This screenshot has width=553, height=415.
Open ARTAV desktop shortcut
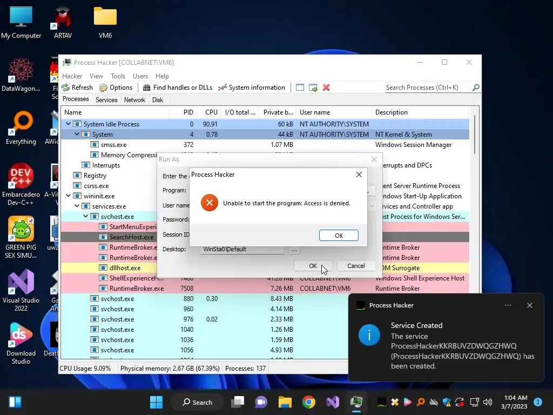(x=63, y=23)
